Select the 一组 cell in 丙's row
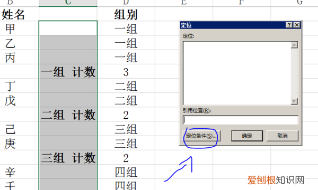Image resolution: width=318 pixels, height=190 pixels. coord(126,57)
